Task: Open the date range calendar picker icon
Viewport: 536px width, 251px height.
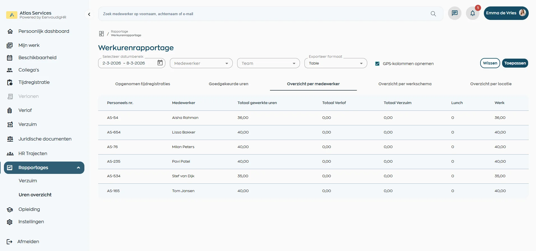Action: (160, 63)
